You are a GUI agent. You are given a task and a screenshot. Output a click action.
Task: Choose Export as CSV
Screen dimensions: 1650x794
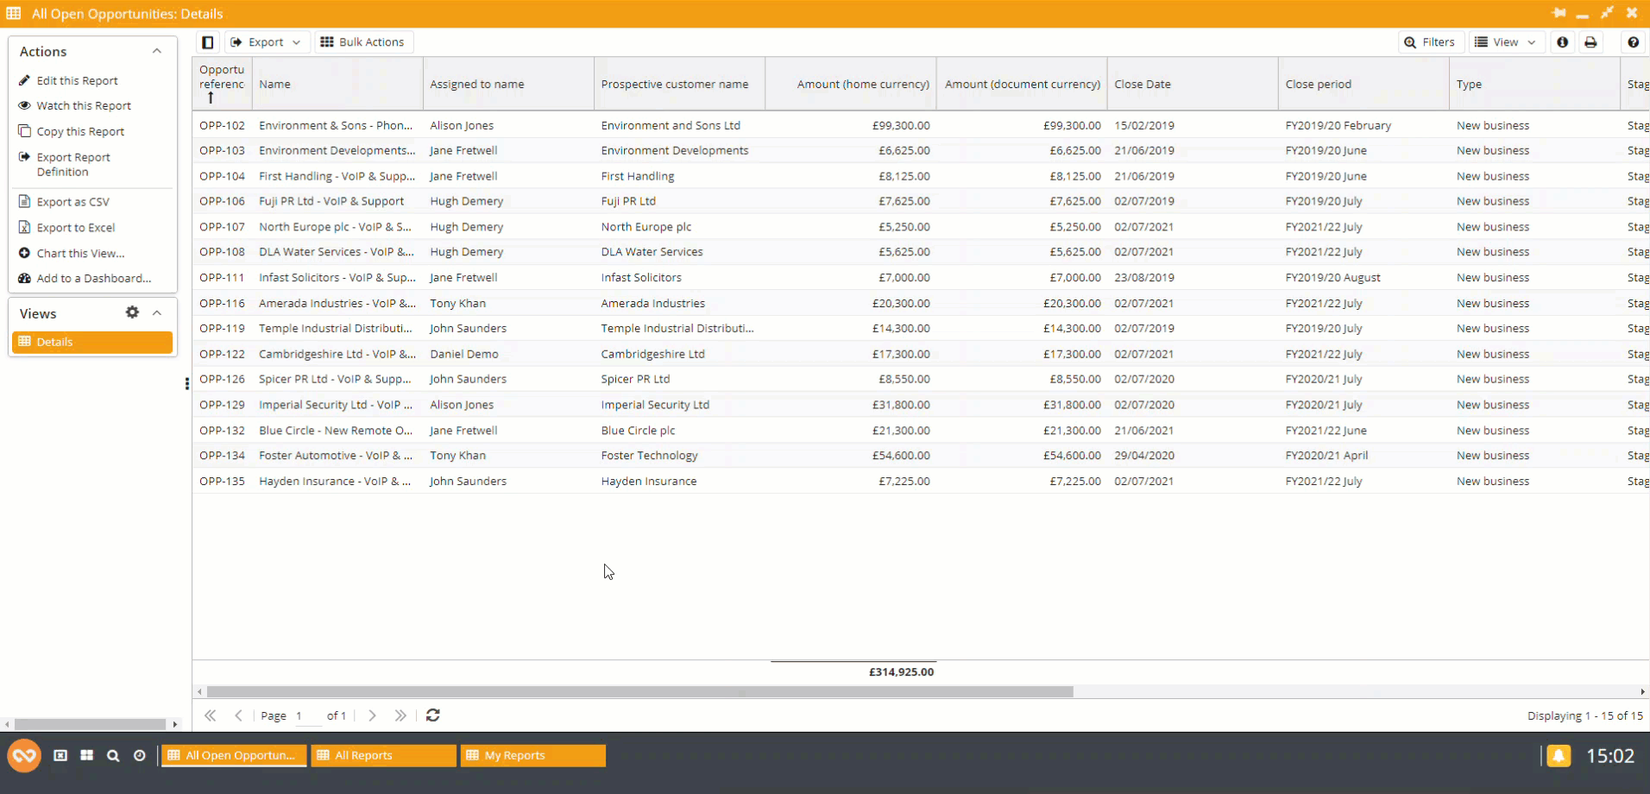pos(72,202)
